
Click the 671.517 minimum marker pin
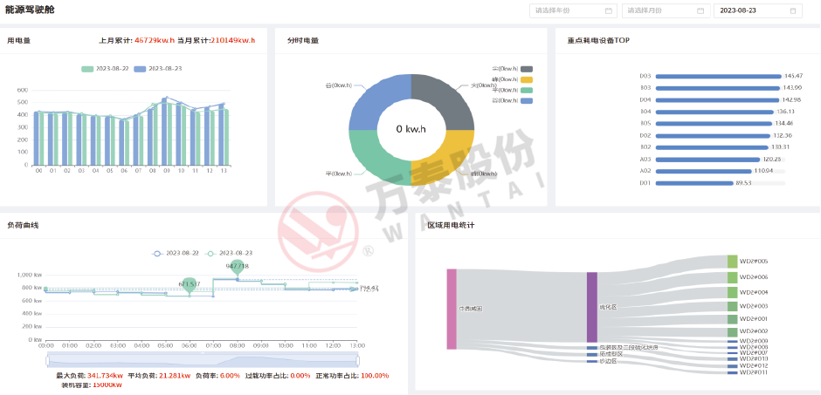click(x=190, y=285)
